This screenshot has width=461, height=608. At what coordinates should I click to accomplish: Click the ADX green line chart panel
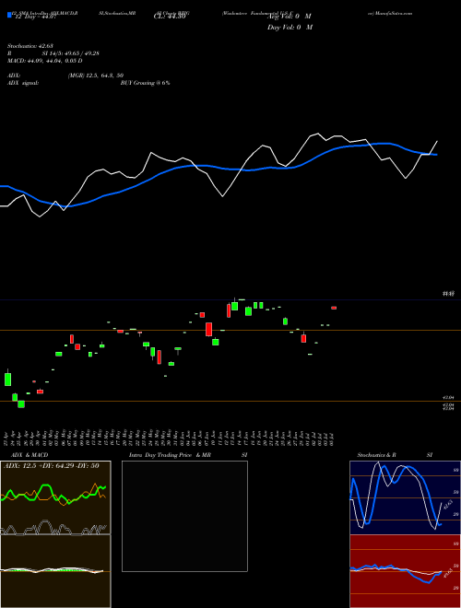click(55, 497)
